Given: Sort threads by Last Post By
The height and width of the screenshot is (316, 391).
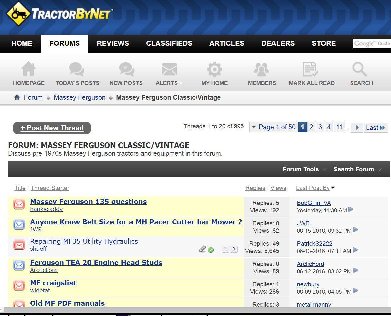Looking at the screenshot, I should point(313,188).
